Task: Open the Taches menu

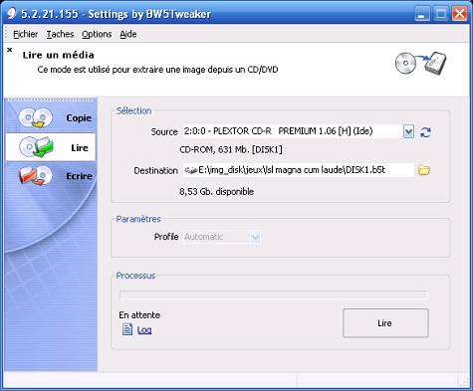Action: click(x=60, y=34)
